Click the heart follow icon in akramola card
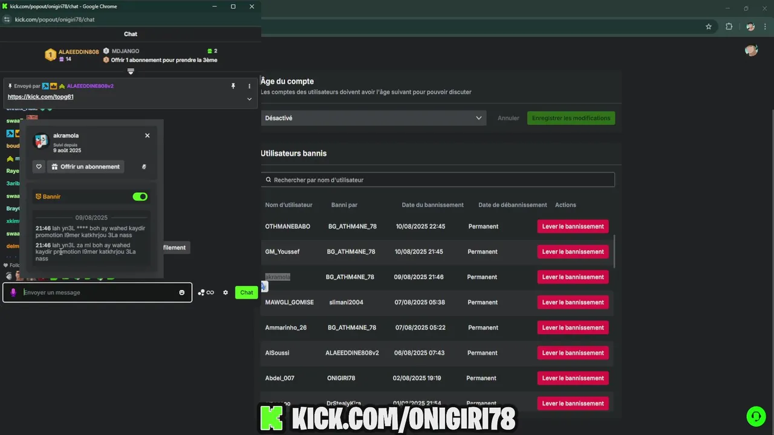774x435 pixels. coord(39,167)
